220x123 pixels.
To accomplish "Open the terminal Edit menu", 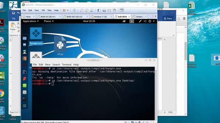I will 41,65.
